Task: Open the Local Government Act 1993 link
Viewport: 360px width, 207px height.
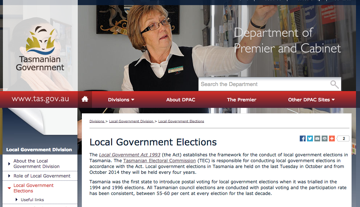Action: click(x=130, y=155)
